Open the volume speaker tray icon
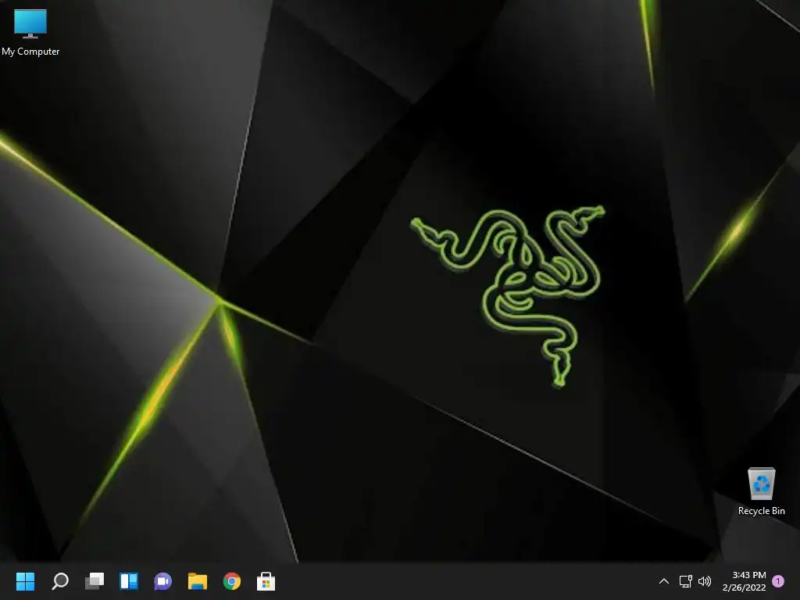This screenshot has width=800, height=600. (x=705, y=581)
